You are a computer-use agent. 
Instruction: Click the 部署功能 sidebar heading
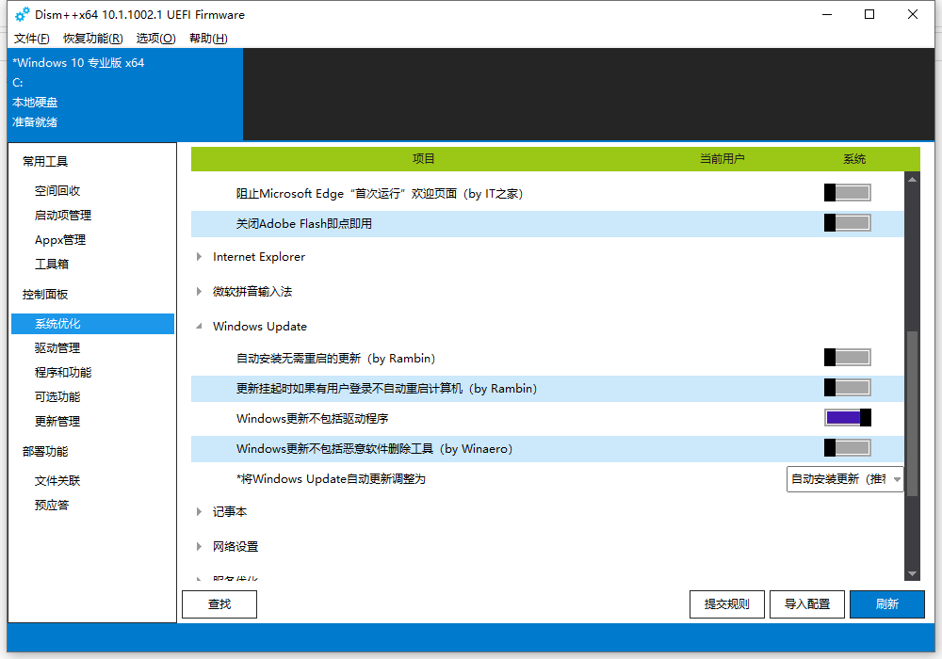point(45,451)
